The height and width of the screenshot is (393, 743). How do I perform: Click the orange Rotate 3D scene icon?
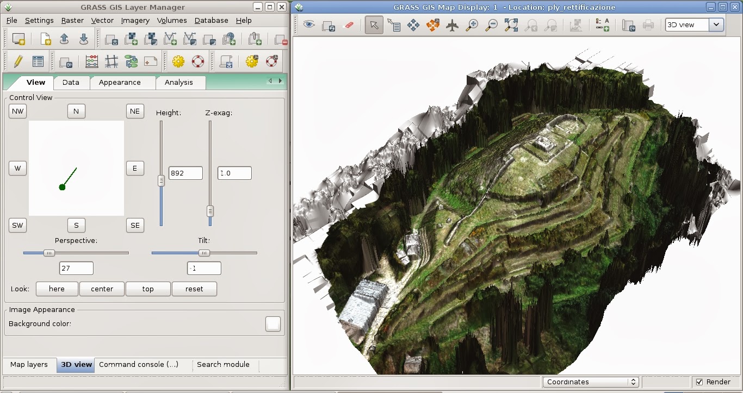click(433, 25)
